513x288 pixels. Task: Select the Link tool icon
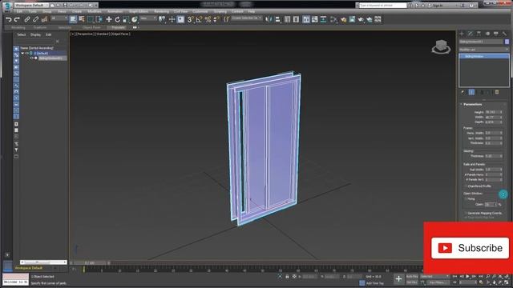pyautogui.click(x=27, y=19)
